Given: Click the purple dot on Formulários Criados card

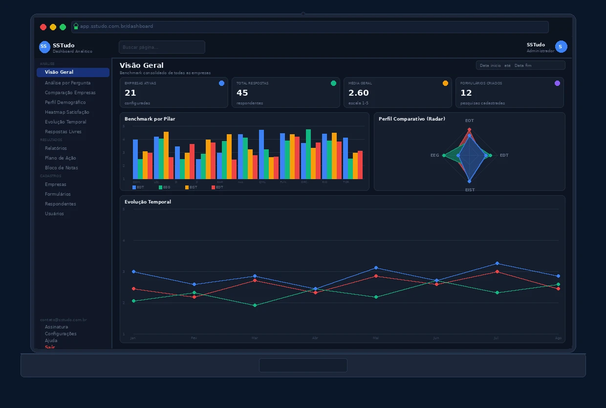Looking at the screenshot, I should 557,83.
